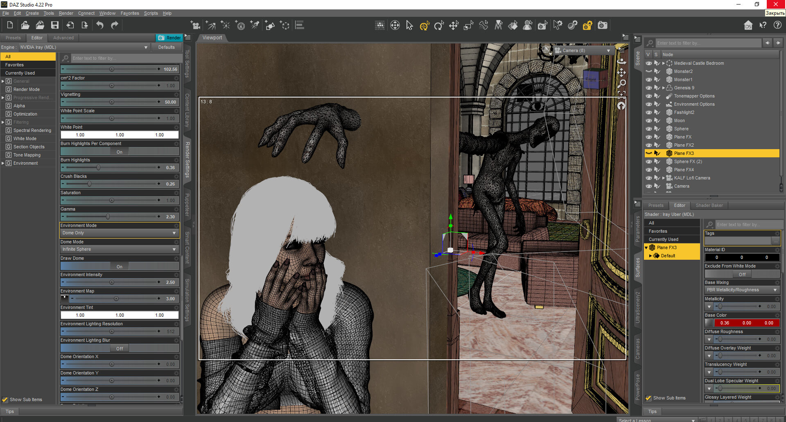
Task: Click the blue Render button
Action: pyautogui.click(x=169, y=38)
